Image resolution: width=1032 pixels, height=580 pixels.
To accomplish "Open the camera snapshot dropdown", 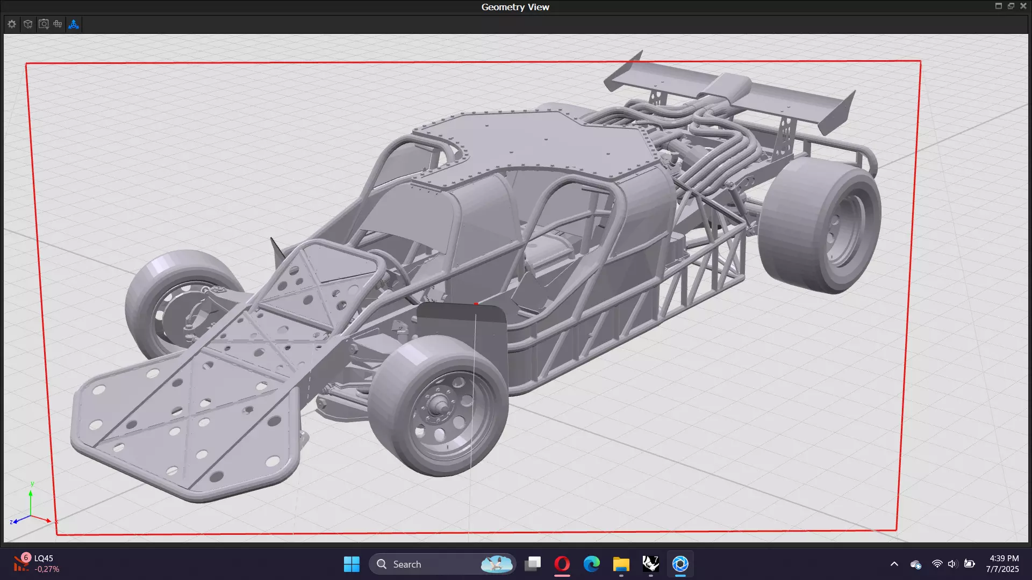I will pyautogui.click(x=44, y=24).
